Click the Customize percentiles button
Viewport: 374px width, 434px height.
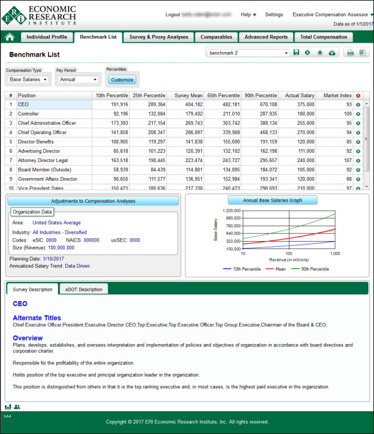click(122, 80)
